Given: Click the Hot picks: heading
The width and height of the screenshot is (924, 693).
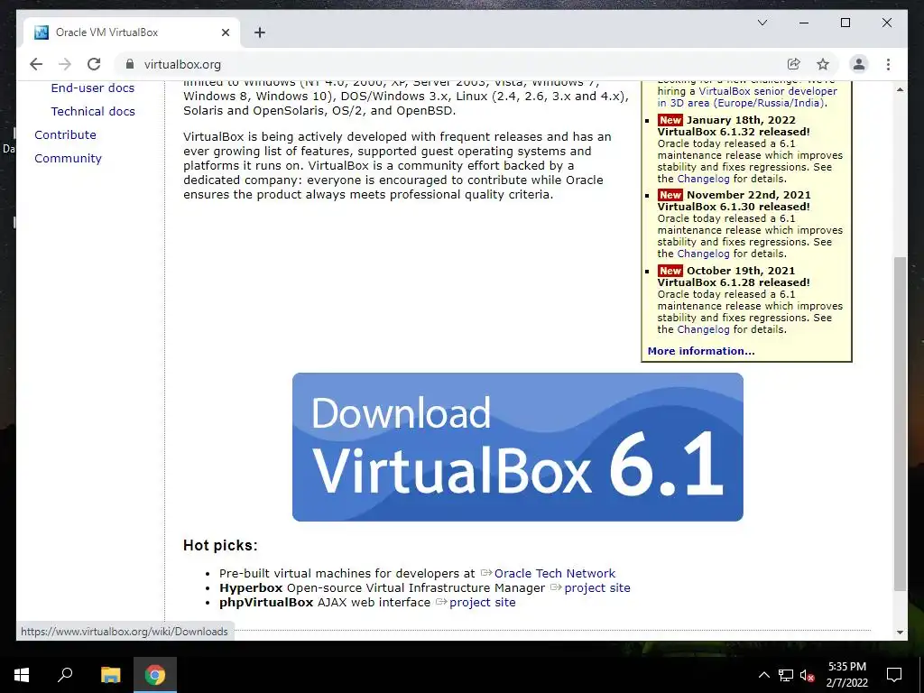Looking at the screenshot, I should coord(220,546).
